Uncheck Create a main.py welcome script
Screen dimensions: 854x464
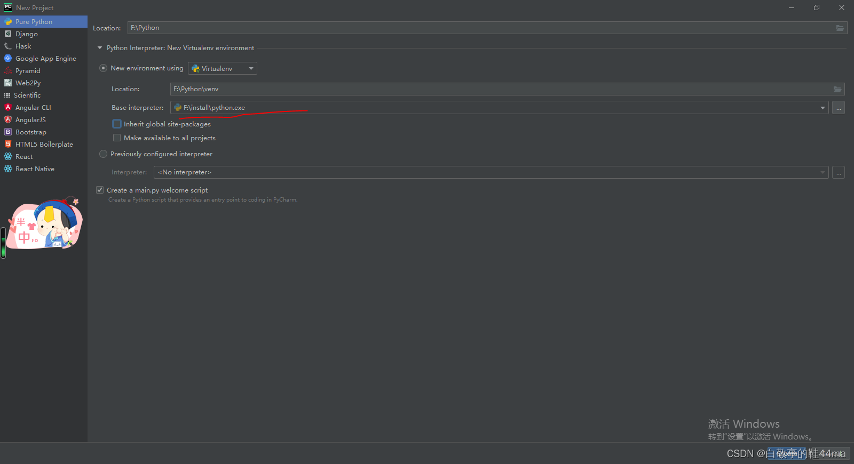[100, 190]
